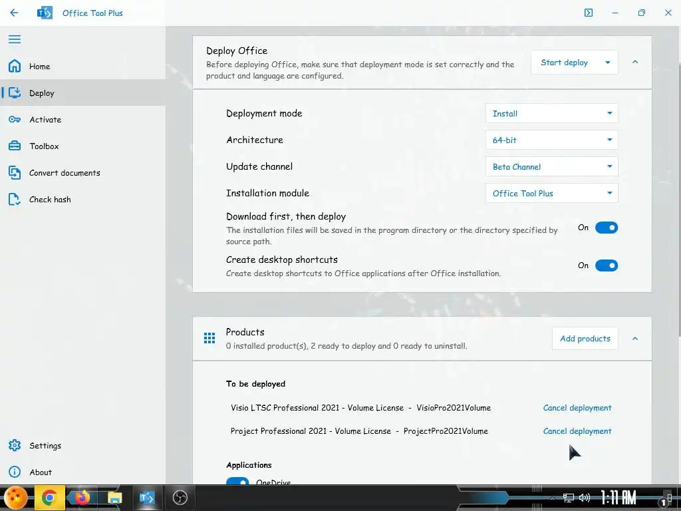Turn off Download first, then deploy
Viewport: 681px width, 511px height.
tap(607, 228)
